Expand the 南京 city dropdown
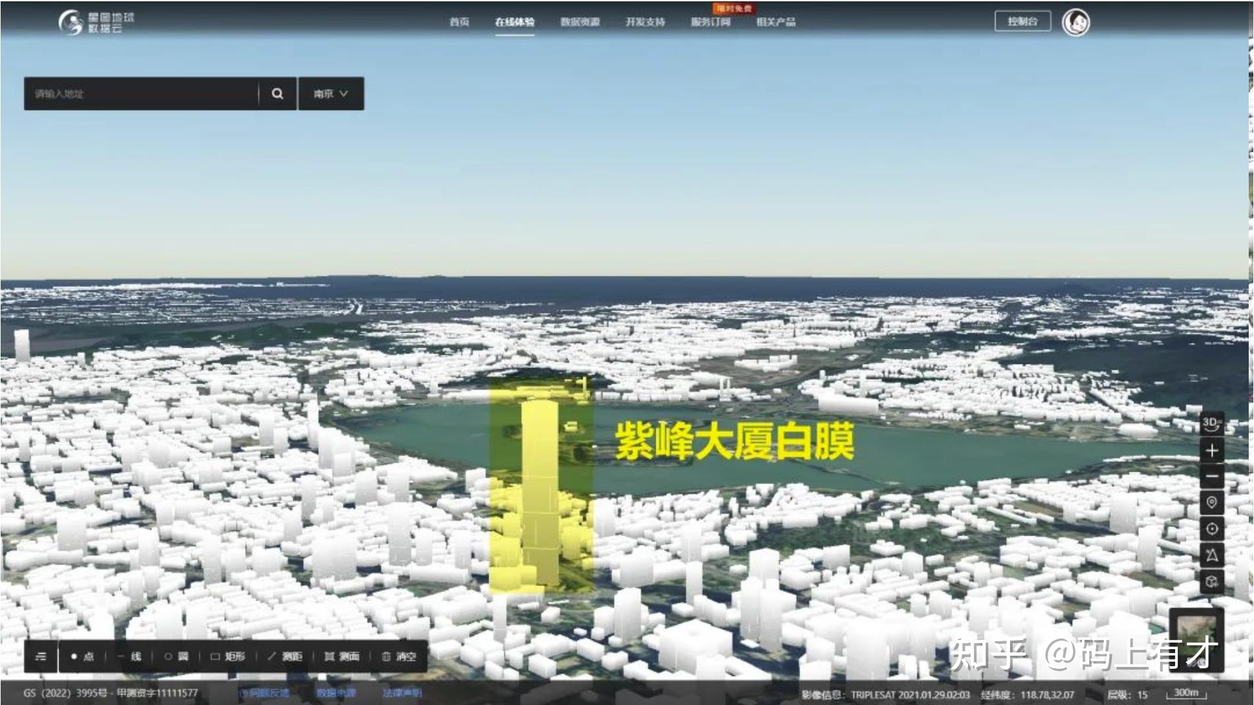This screenshot has width=1254, height=705. click(331, 93)
